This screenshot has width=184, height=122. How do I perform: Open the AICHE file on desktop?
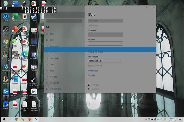(x=34, y=31)
